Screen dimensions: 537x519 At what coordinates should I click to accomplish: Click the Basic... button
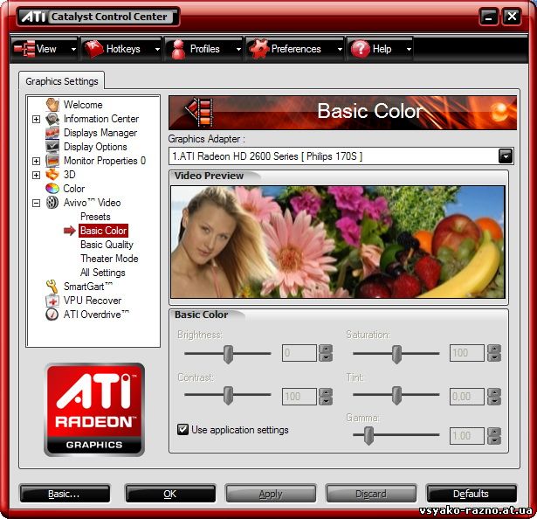click(65, 494)
